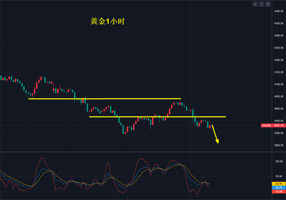Click the 4200.00 price axis label
286x200 pixels.
(x=279, y=60)
